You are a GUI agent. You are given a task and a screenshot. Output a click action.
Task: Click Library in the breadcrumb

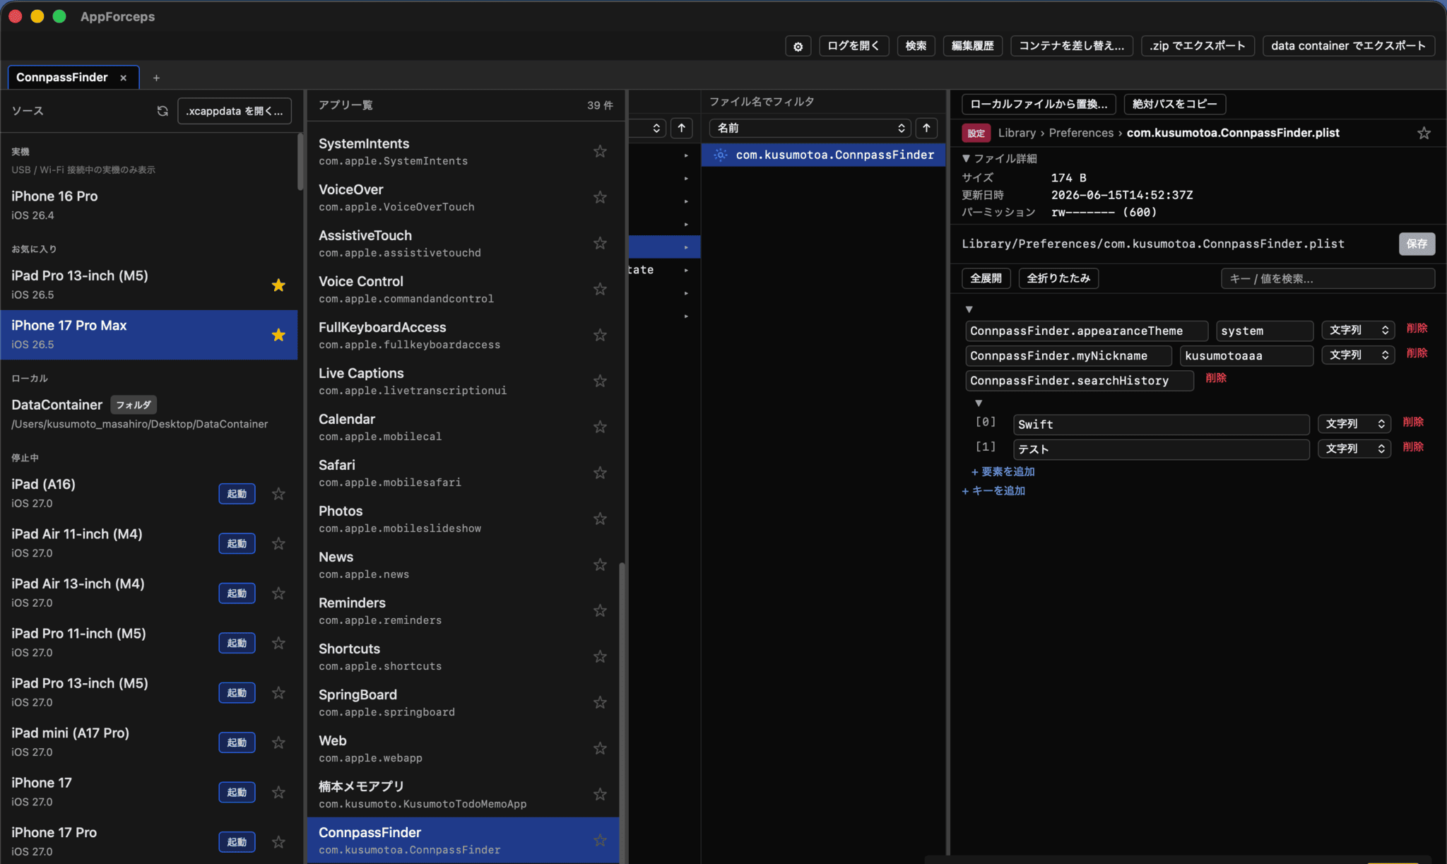(x=1017, y=133)
